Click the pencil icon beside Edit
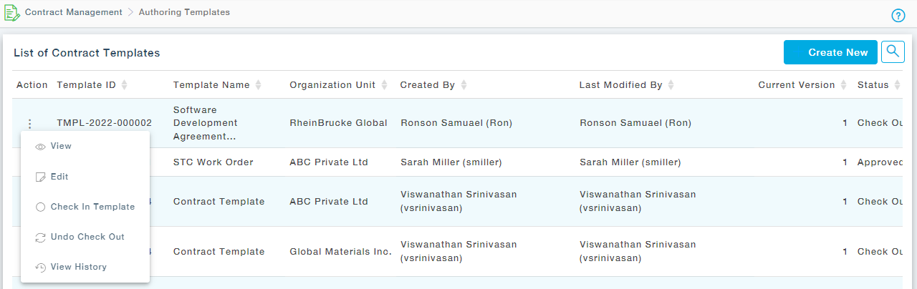 (41, 177)
